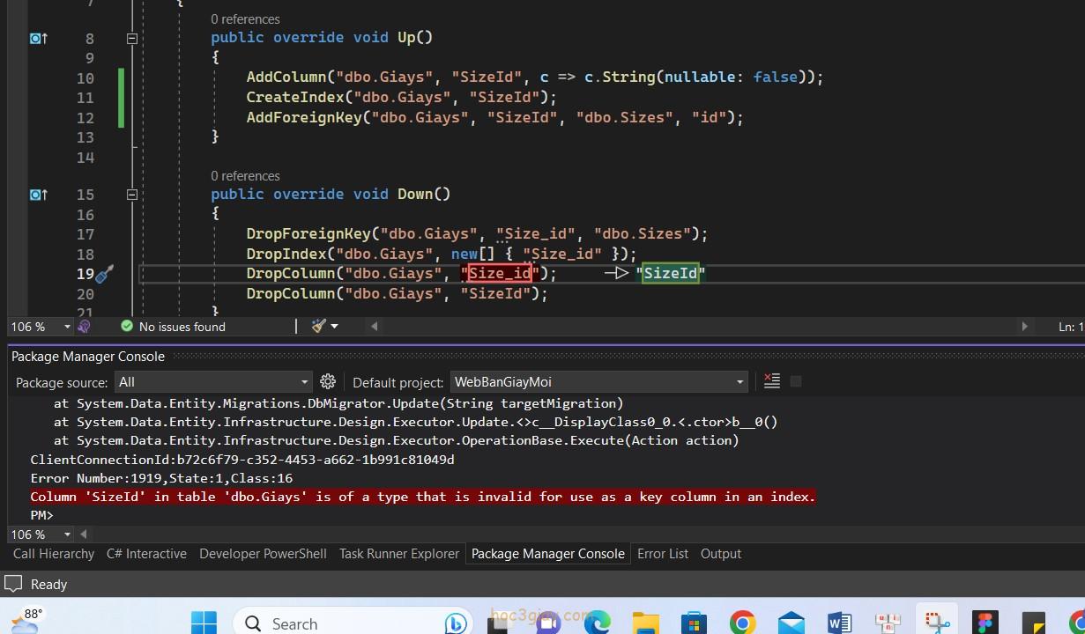Open the Developer PowerShell tab
The width and height of the screenshot is (1085, 634).
point(263,554)
